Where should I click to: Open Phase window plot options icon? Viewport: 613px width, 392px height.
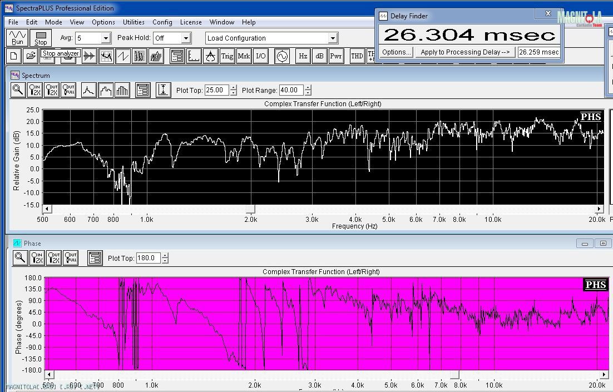pos(95,258)
